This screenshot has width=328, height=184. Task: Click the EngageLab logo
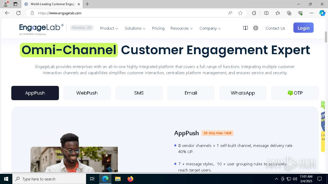click(41, 29)
